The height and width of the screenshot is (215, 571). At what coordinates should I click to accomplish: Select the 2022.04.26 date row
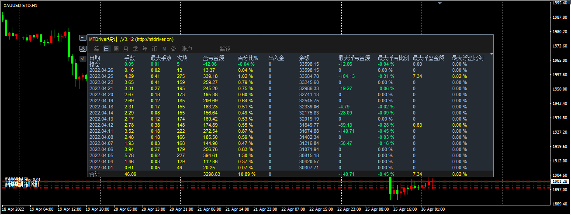coord(101,70)
